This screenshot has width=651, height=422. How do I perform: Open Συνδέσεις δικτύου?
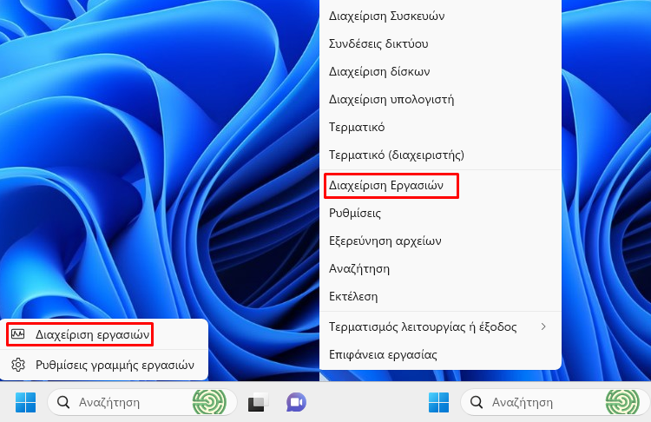click(x=440, y=43)
